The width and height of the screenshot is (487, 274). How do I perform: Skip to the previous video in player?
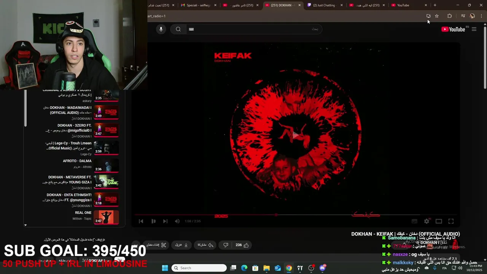tap(141, 221)
